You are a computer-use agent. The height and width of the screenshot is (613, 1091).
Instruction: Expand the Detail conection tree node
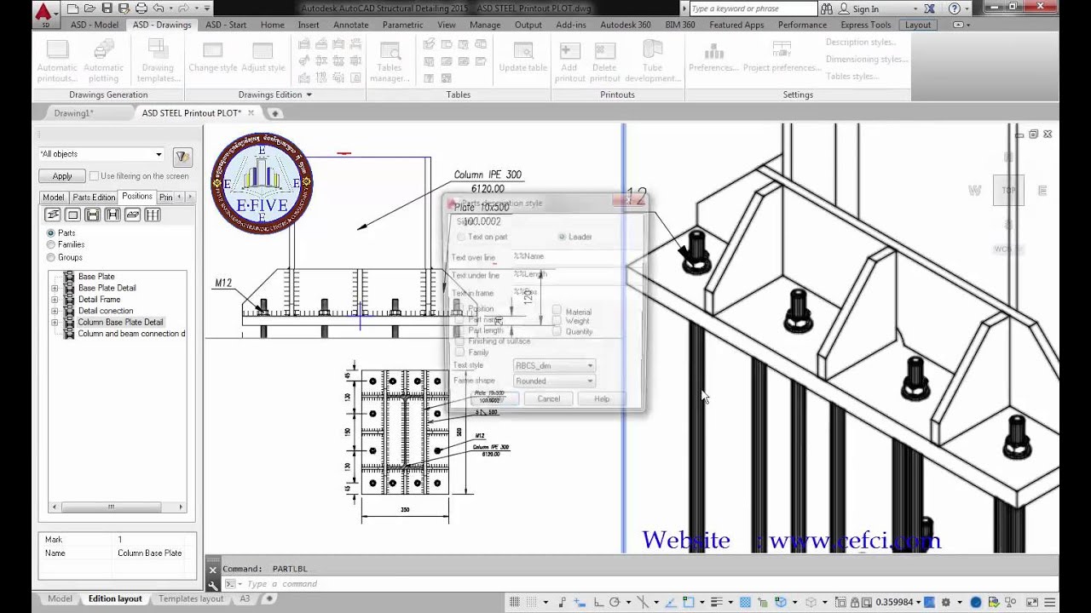coord(55,311)
